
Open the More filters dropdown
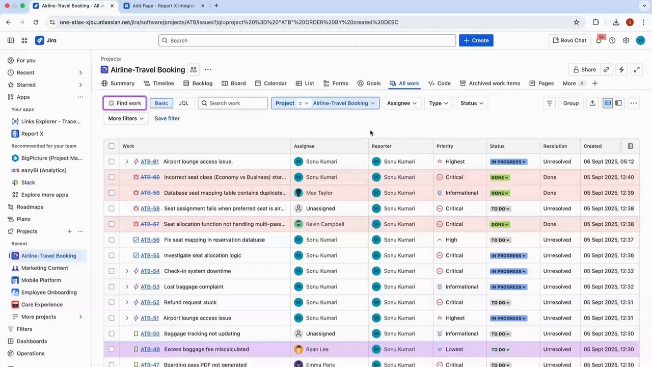(126, 118)
